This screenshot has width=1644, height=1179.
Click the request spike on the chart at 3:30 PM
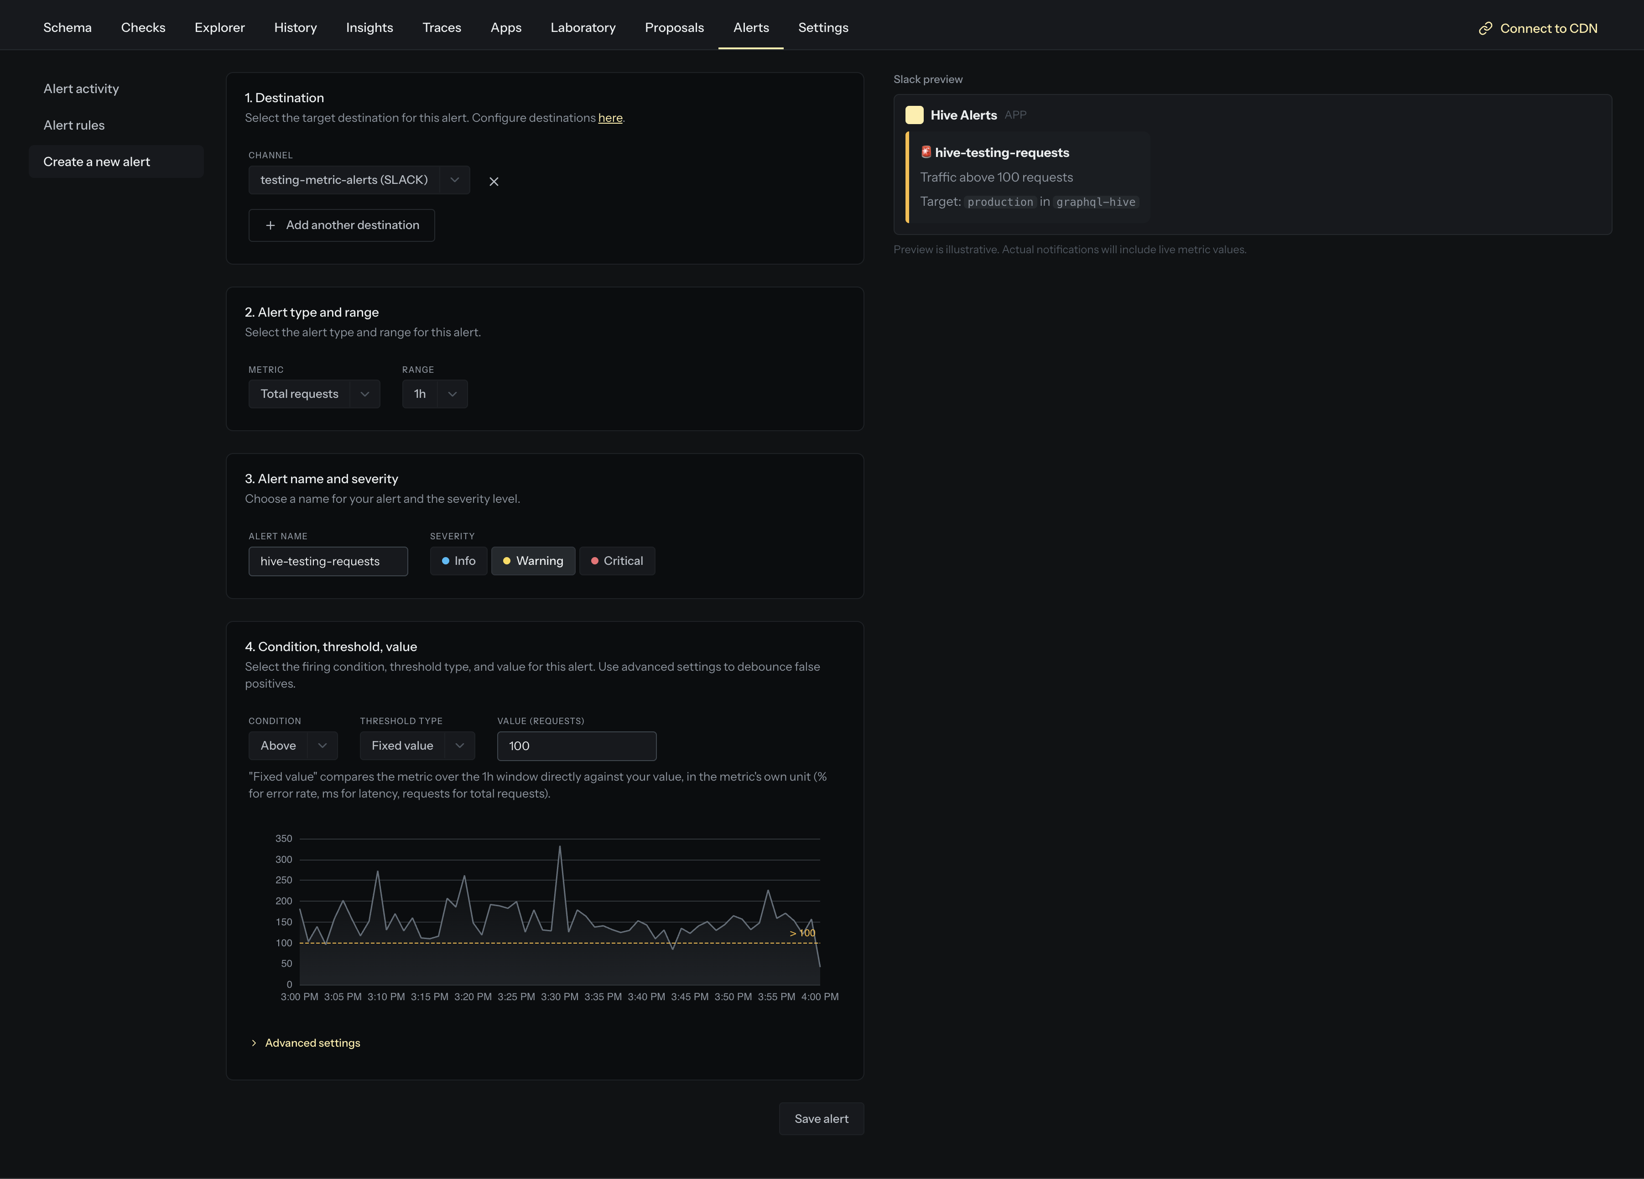point(560,847)
